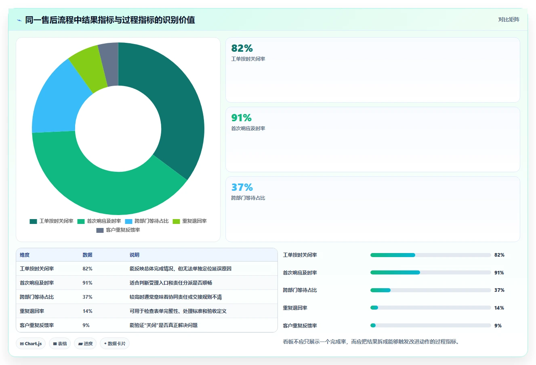Screen dimensions: 536x365
Task: Click the 数据 column header
Action: coord(87,255)
